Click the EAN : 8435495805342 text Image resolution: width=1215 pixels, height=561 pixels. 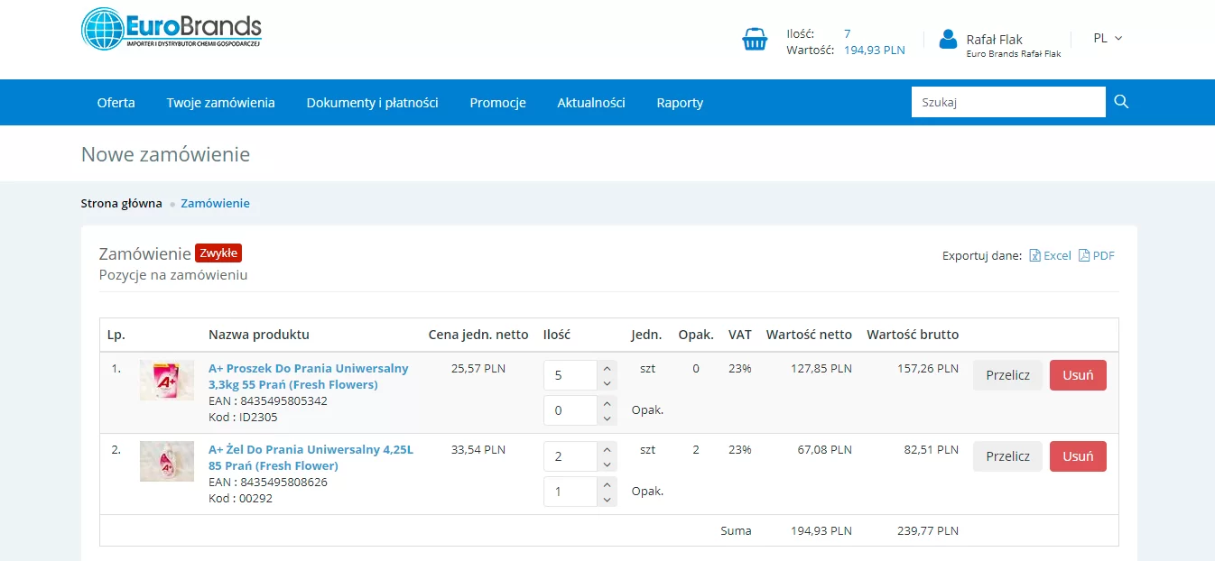[x=268, y=401]
